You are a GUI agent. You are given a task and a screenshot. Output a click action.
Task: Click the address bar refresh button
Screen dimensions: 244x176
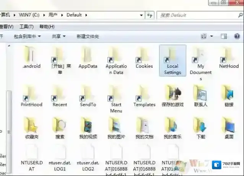click(150, 15)
